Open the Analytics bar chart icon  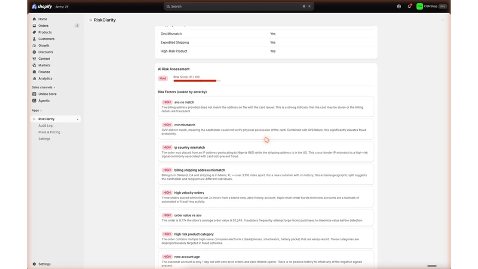[34, 78]
